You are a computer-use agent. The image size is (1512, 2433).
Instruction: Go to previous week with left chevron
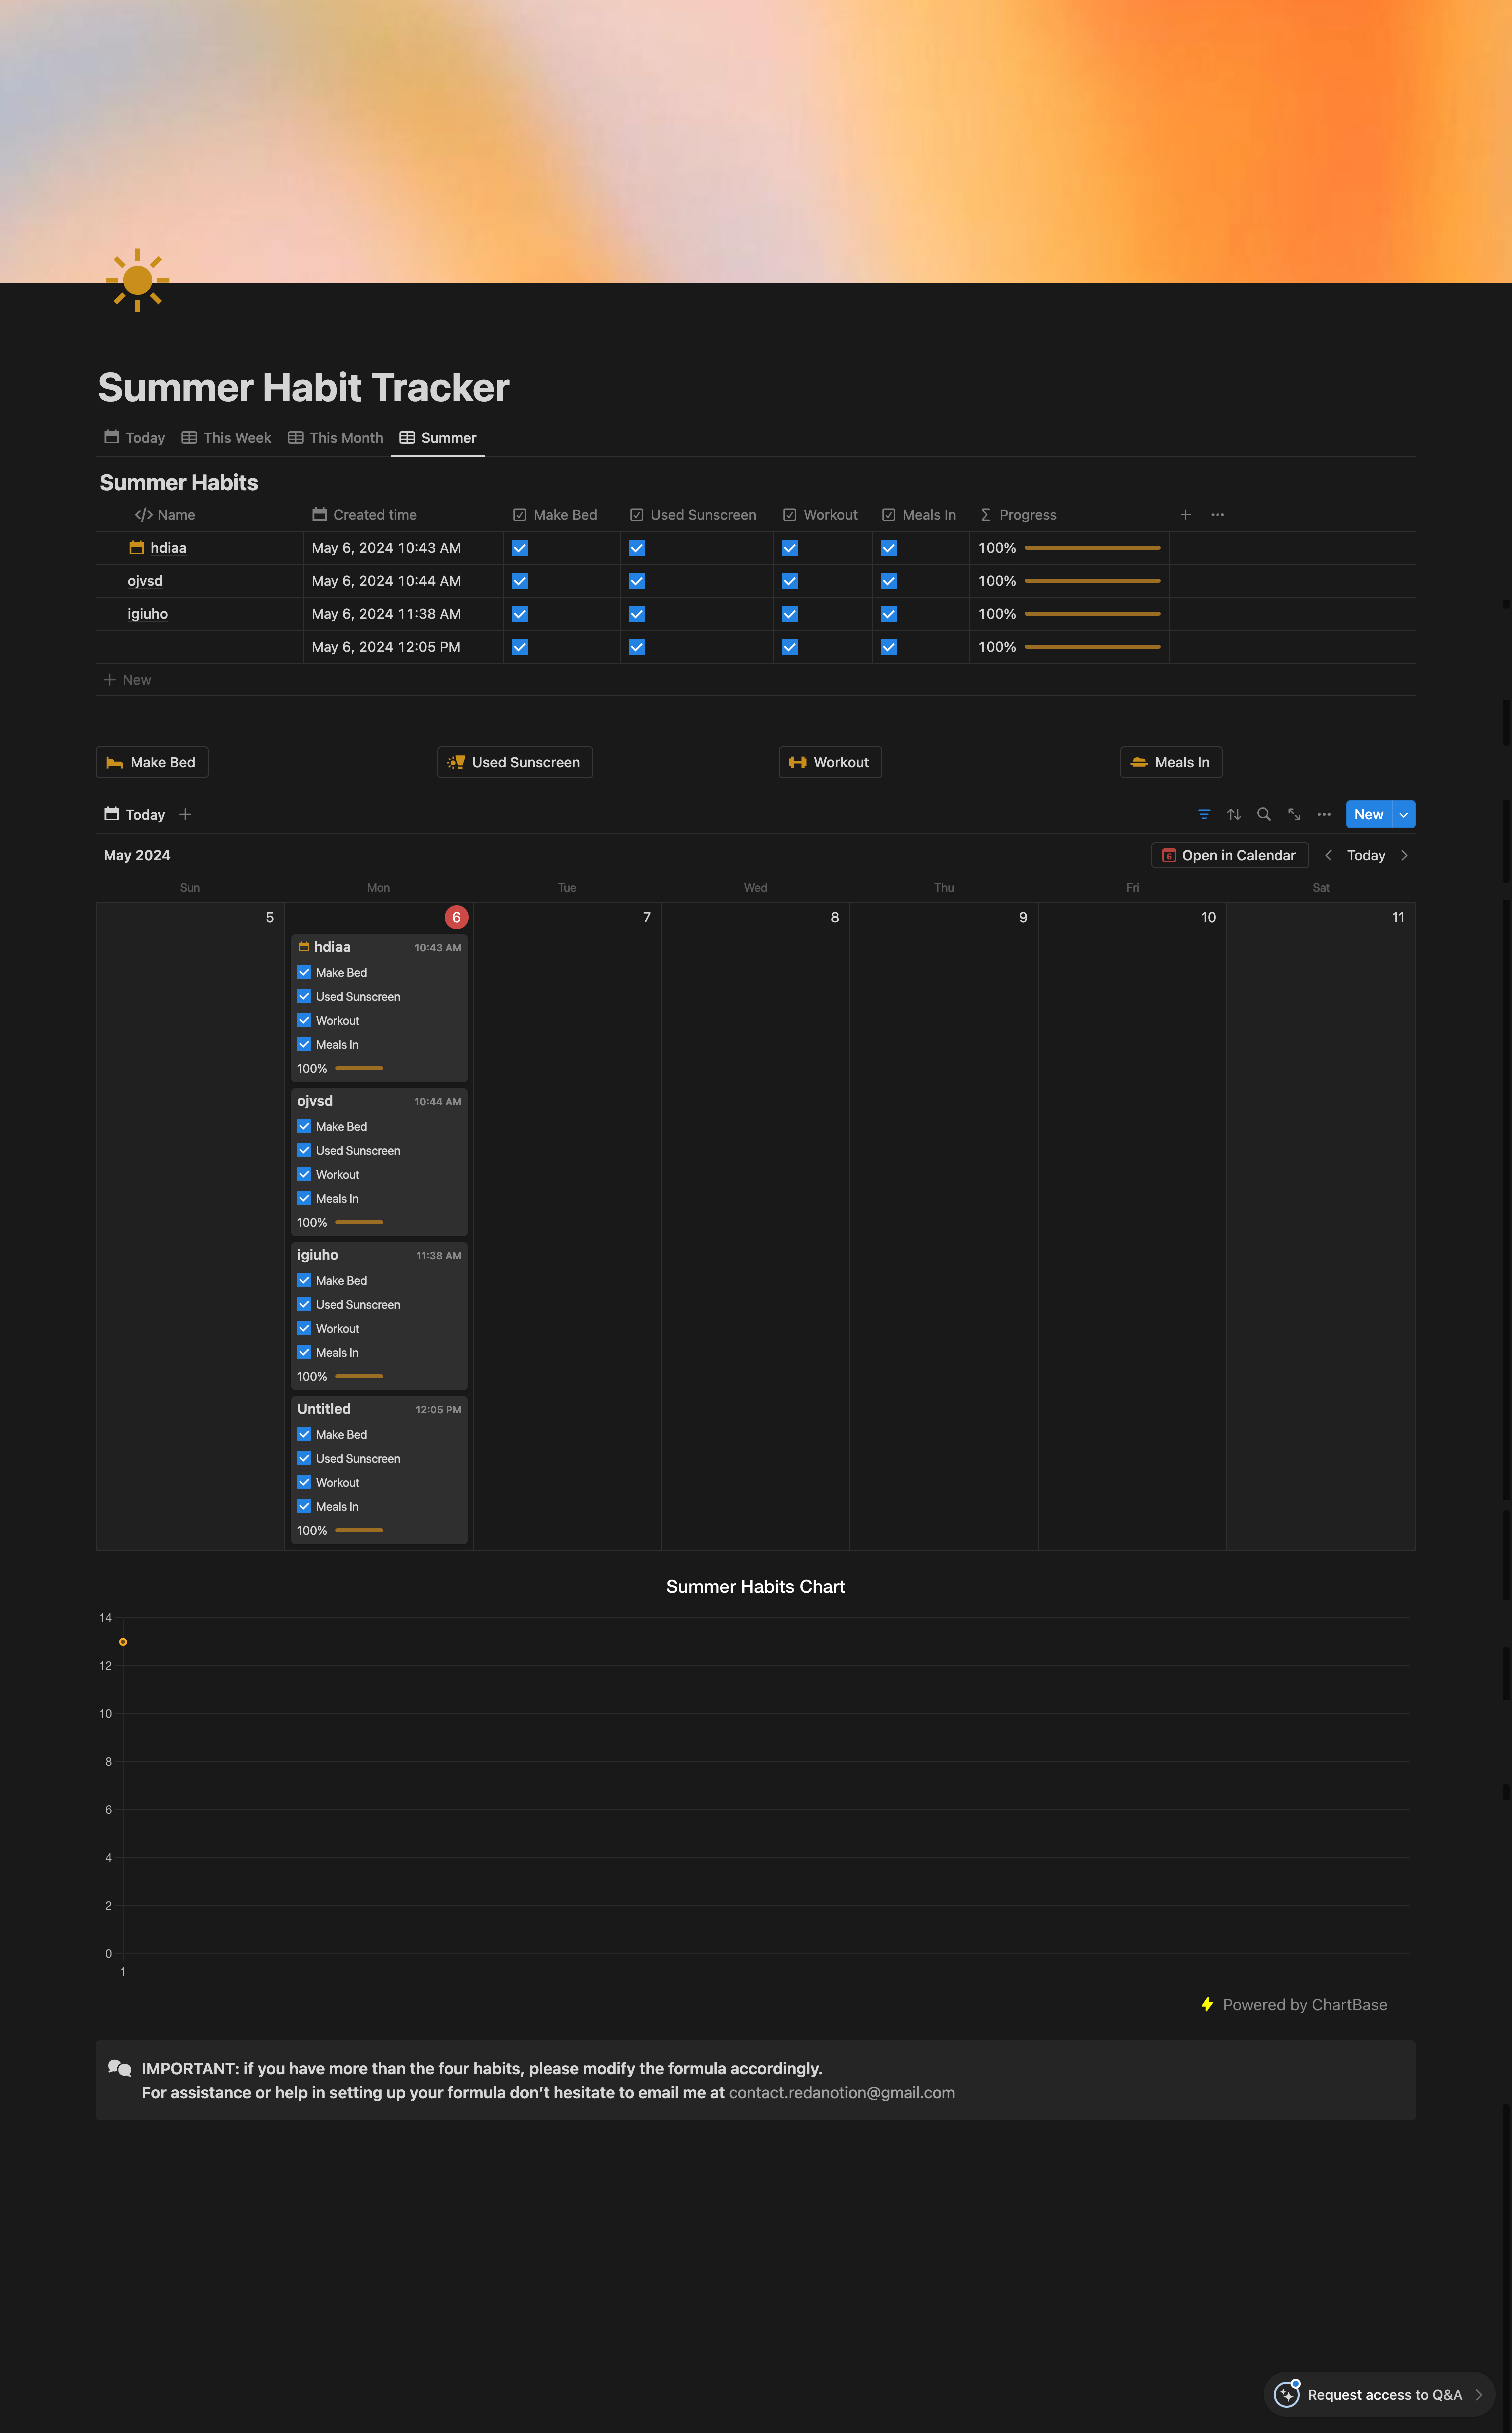pyautogui.click(x=1328, y=856)
